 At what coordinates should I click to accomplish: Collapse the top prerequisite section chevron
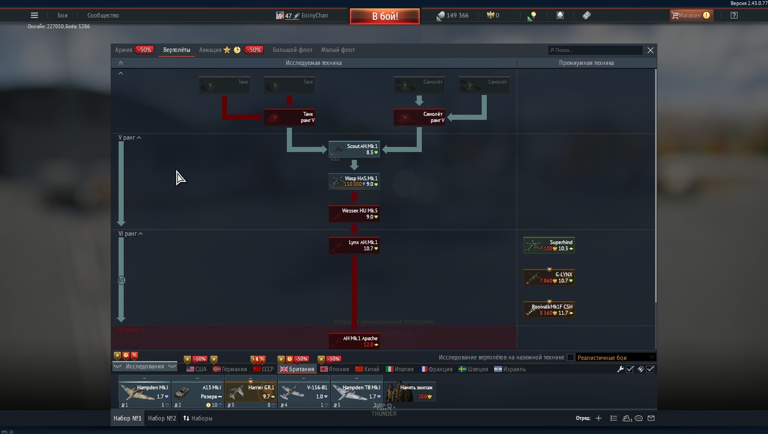120,73
